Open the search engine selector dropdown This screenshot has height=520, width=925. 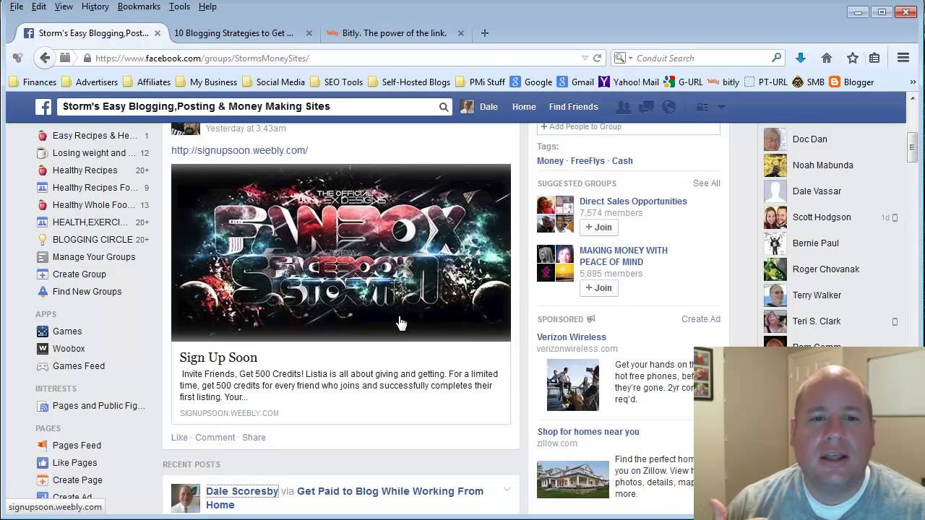click(630, 58)
